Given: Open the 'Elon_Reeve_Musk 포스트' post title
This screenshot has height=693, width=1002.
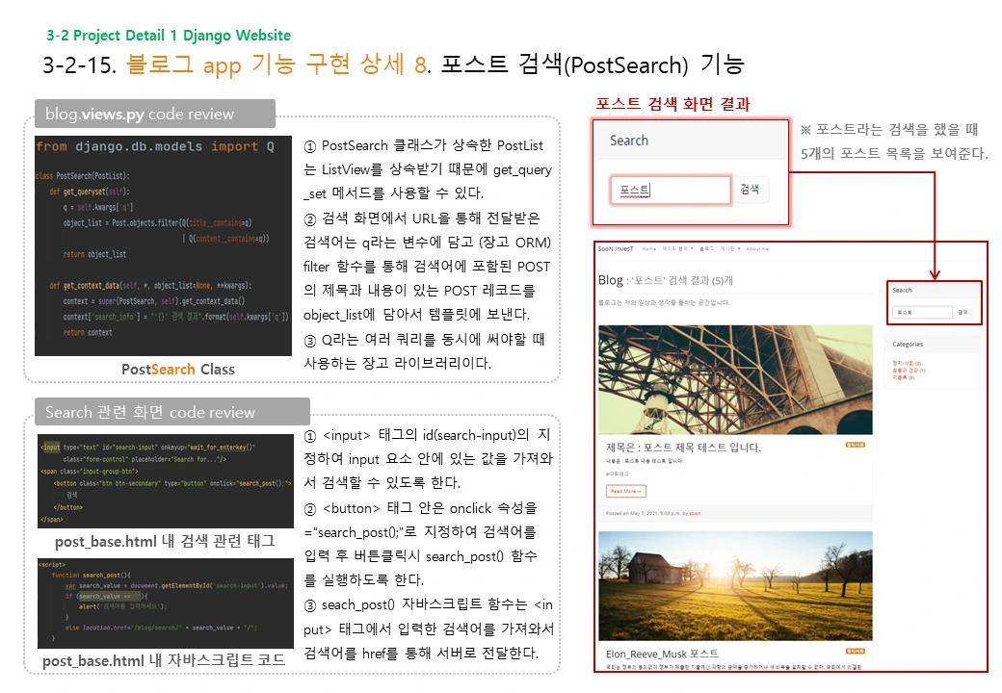Looking at the screenshot, I should (x=662, y=654).
